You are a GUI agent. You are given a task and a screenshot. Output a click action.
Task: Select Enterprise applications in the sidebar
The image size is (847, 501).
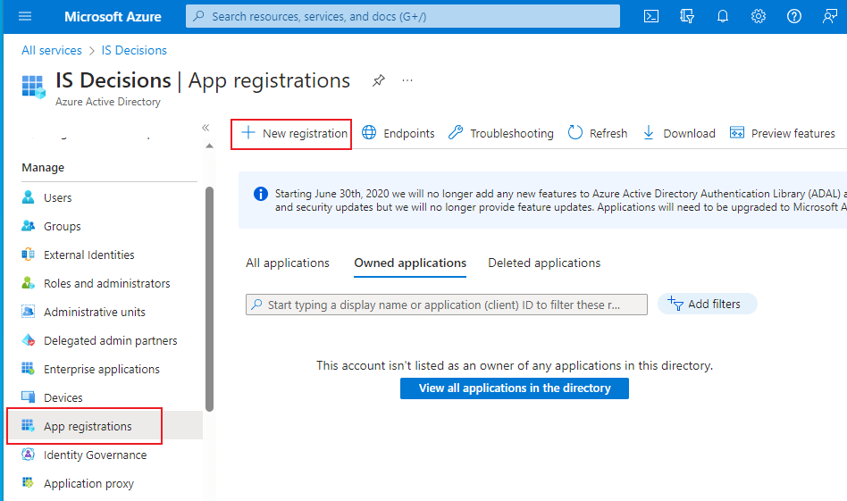[x=101, y=370]
